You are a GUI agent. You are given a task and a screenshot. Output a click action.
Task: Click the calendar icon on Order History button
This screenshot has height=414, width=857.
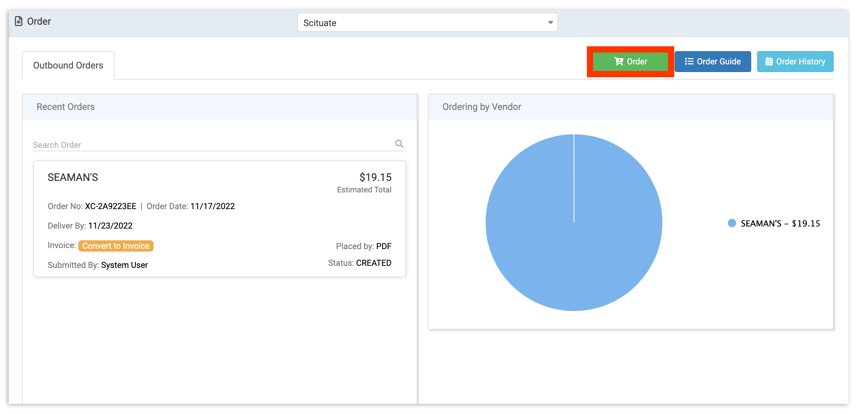pos(769,62)
